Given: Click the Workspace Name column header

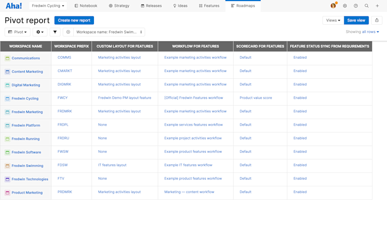Looking at the screenshot, I should coord(26,46).
